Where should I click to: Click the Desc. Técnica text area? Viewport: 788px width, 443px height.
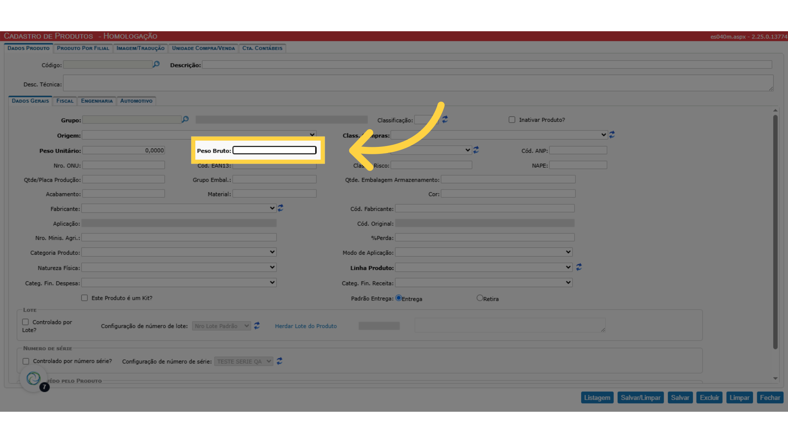pos(418,83)
